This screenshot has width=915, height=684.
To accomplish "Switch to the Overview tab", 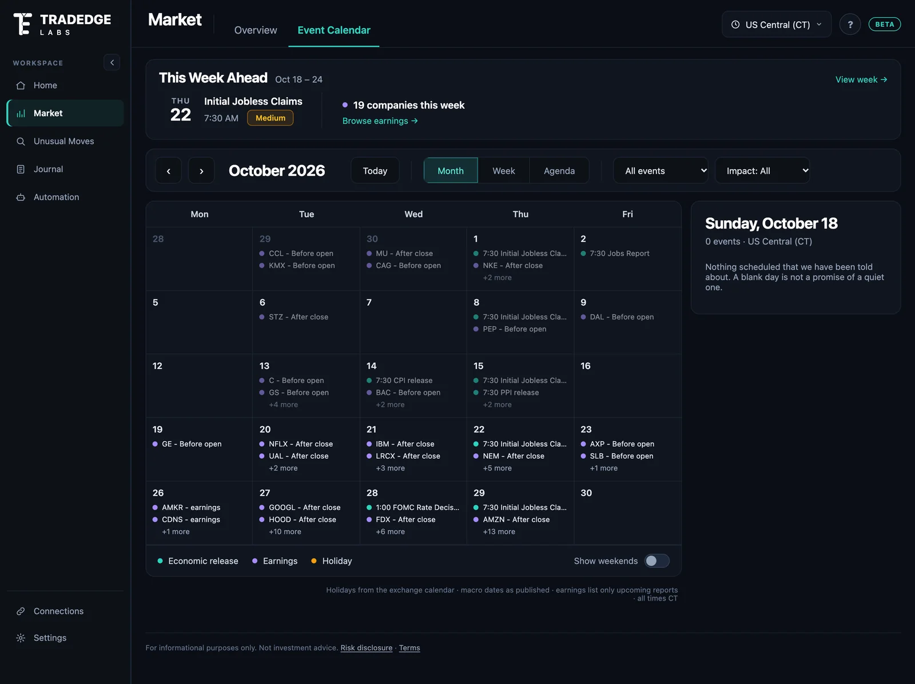I will pyautogui.click(x=256, y=30).
